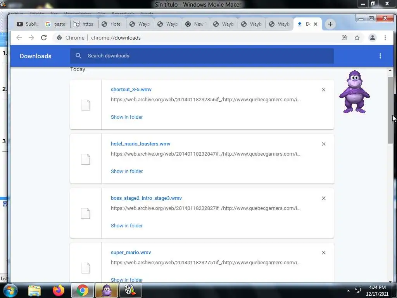
Task: Click the source URL of super_mario.wmv
Action: coord(205,263)
